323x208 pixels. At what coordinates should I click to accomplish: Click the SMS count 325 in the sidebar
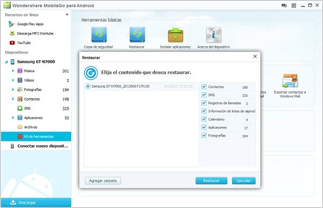coord(66,109)
